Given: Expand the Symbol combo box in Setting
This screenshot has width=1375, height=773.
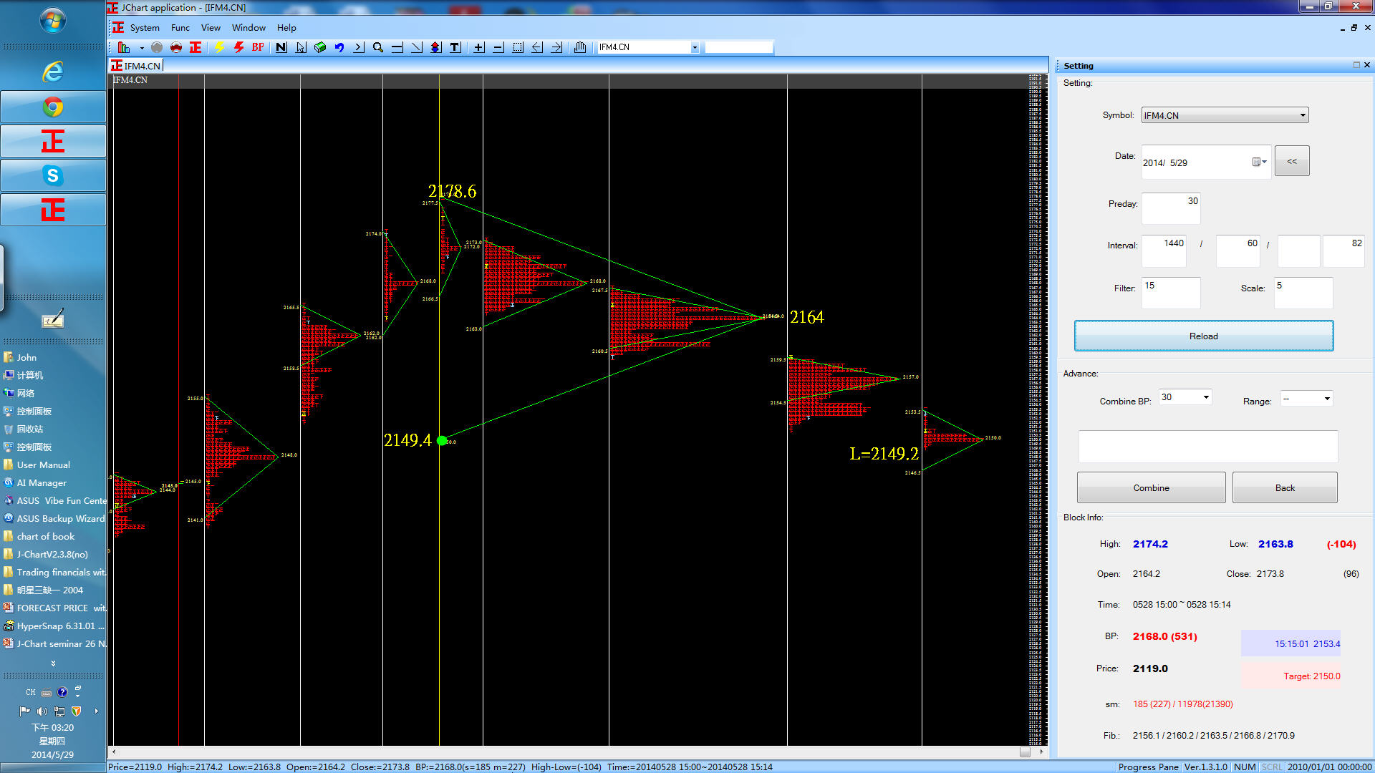Looking at the screenshot, I should (x=1302, y=115).
